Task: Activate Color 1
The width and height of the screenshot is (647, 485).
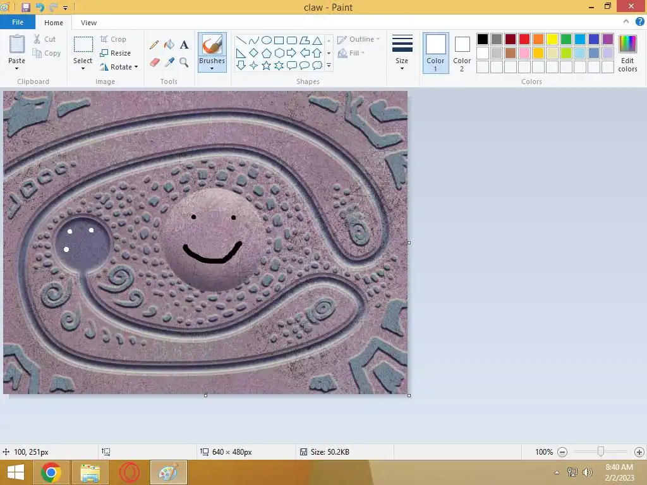Action: coord(436,53)
